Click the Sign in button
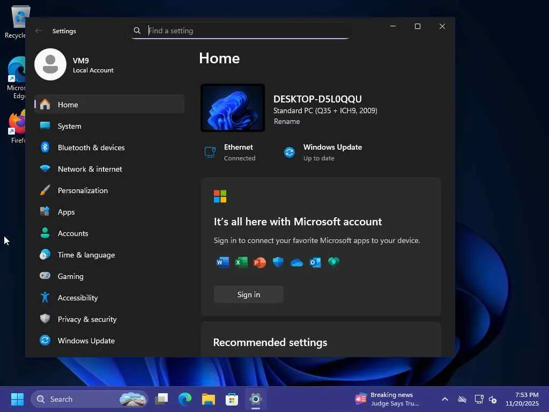This screenshot has height=412, width=549. tap(249, 295)
